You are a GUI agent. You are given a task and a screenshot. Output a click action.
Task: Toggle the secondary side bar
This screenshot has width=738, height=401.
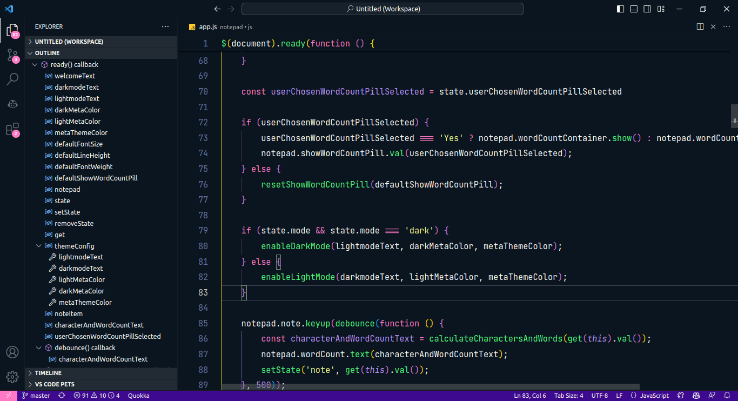tap(647, 9)
